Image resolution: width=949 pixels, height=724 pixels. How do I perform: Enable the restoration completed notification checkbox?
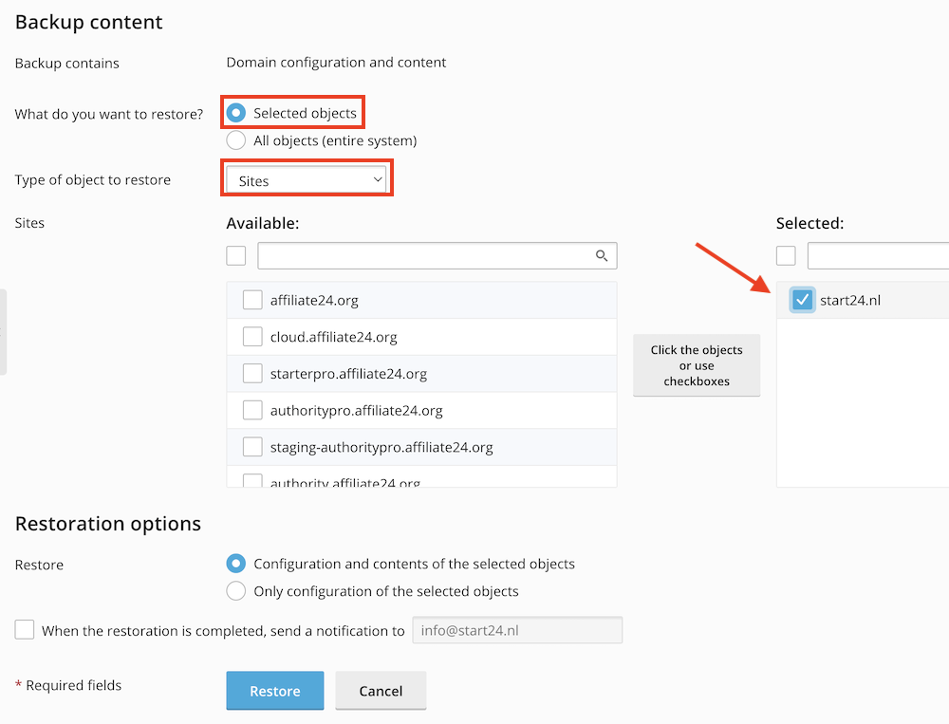[25, 630]
